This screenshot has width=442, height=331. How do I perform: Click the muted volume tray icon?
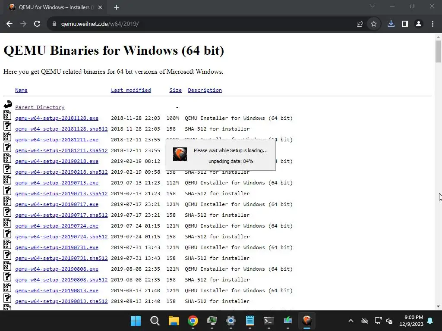pos(389,321)
